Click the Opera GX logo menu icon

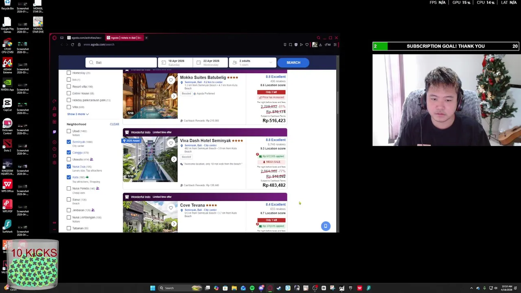[x=55, y=38]
